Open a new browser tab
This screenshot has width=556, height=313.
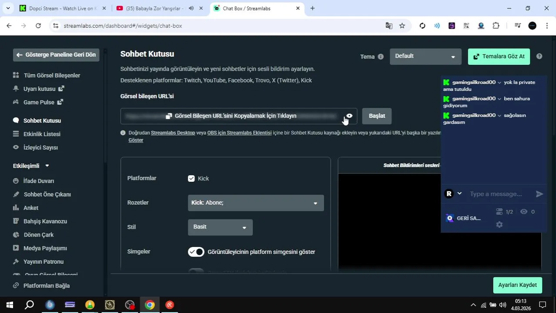(312, 8)
